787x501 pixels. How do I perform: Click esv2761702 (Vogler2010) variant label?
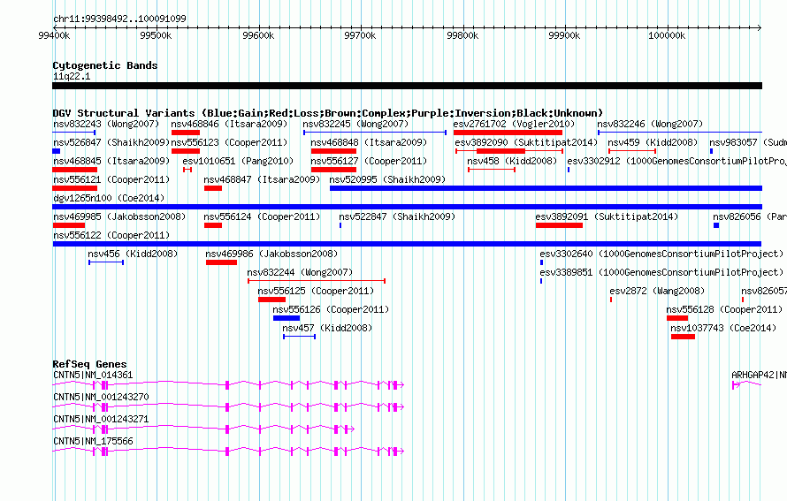click(514, 124)
